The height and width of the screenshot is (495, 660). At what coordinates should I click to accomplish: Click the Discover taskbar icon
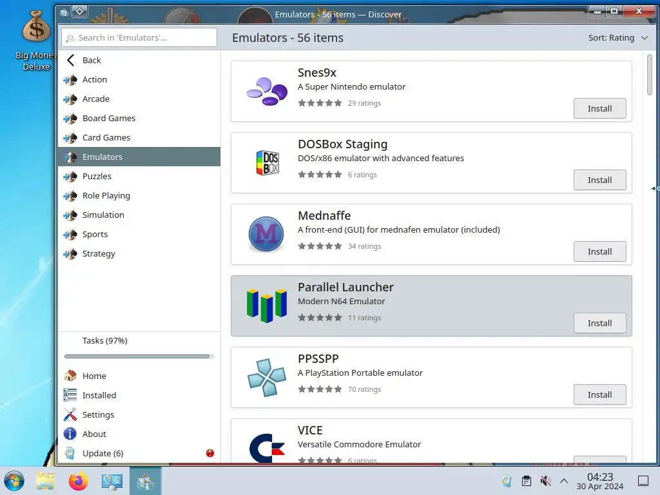(145, 481)
